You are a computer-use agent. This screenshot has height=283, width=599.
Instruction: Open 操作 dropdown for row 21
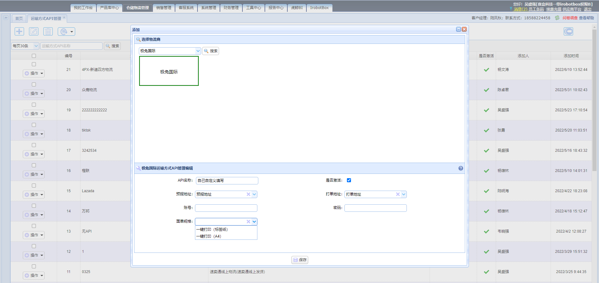[x=34, y=73]
